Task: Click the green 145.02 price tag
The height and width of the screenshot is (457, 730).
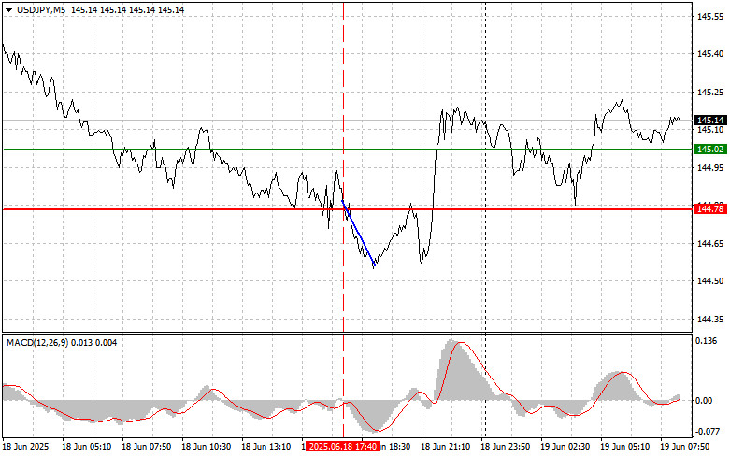Action: [709, 149]
